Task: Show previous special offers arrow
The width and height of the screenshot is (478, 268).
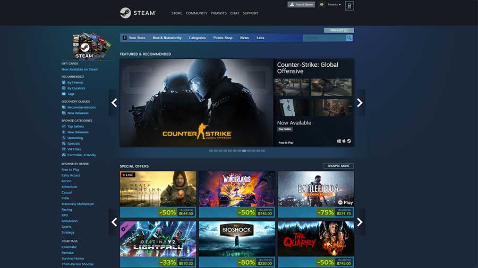Action: pos(114,222)
